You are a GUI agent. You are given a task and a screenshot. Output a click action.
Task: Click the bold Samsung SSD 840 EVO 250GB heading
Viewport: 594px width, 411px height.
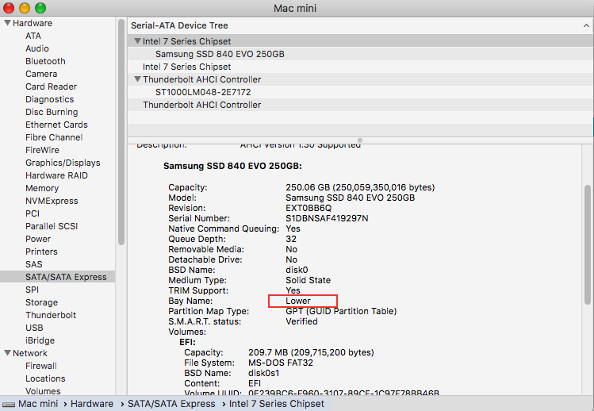pyautogui.click(x=232, y=166)
